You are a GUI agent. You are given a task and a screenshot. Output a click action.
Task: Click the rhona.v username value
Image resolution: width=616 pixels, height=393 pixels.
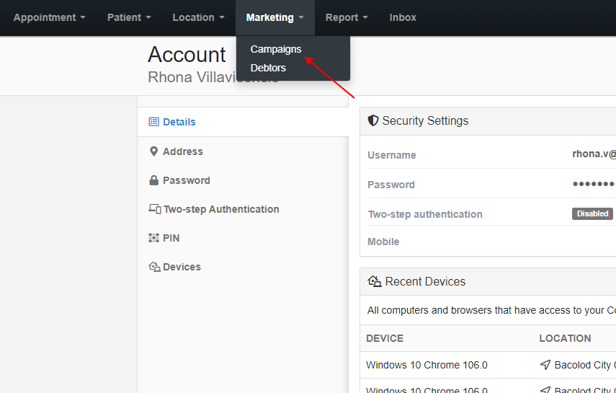594,154
